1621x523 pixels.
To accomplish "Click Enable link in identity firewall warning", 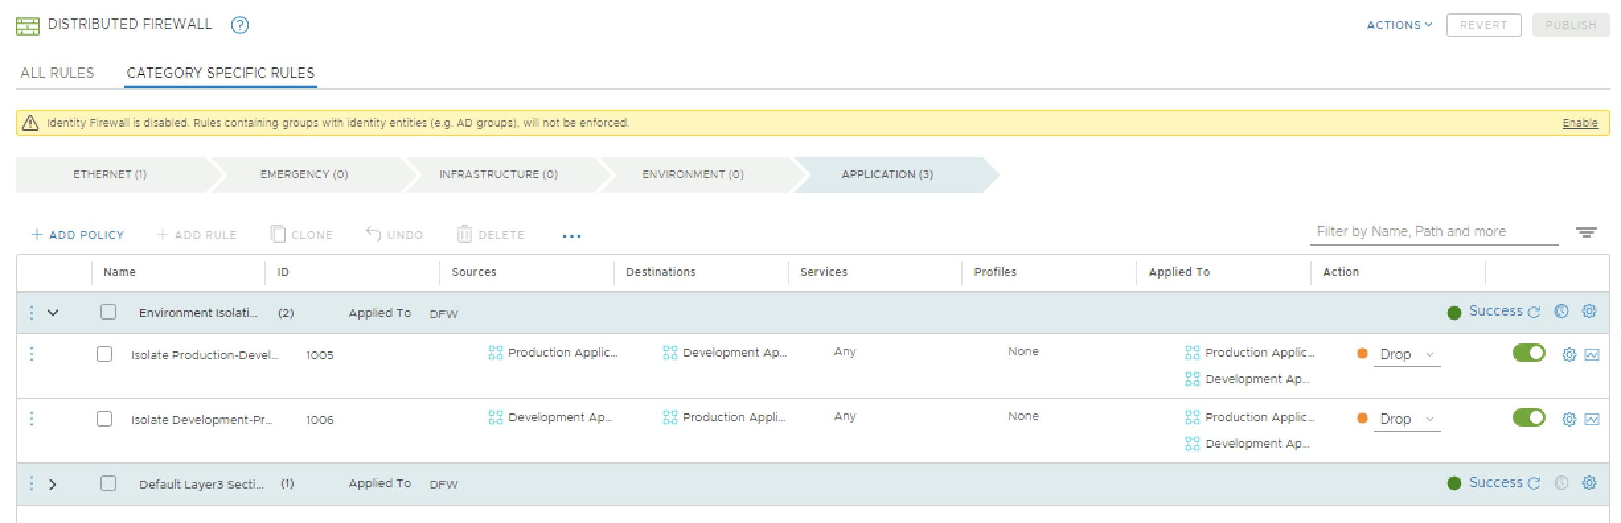I will point(1579,123).
